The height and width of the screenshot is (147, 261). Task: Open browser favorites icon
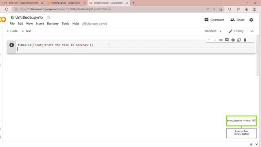[x=238, y=9]
